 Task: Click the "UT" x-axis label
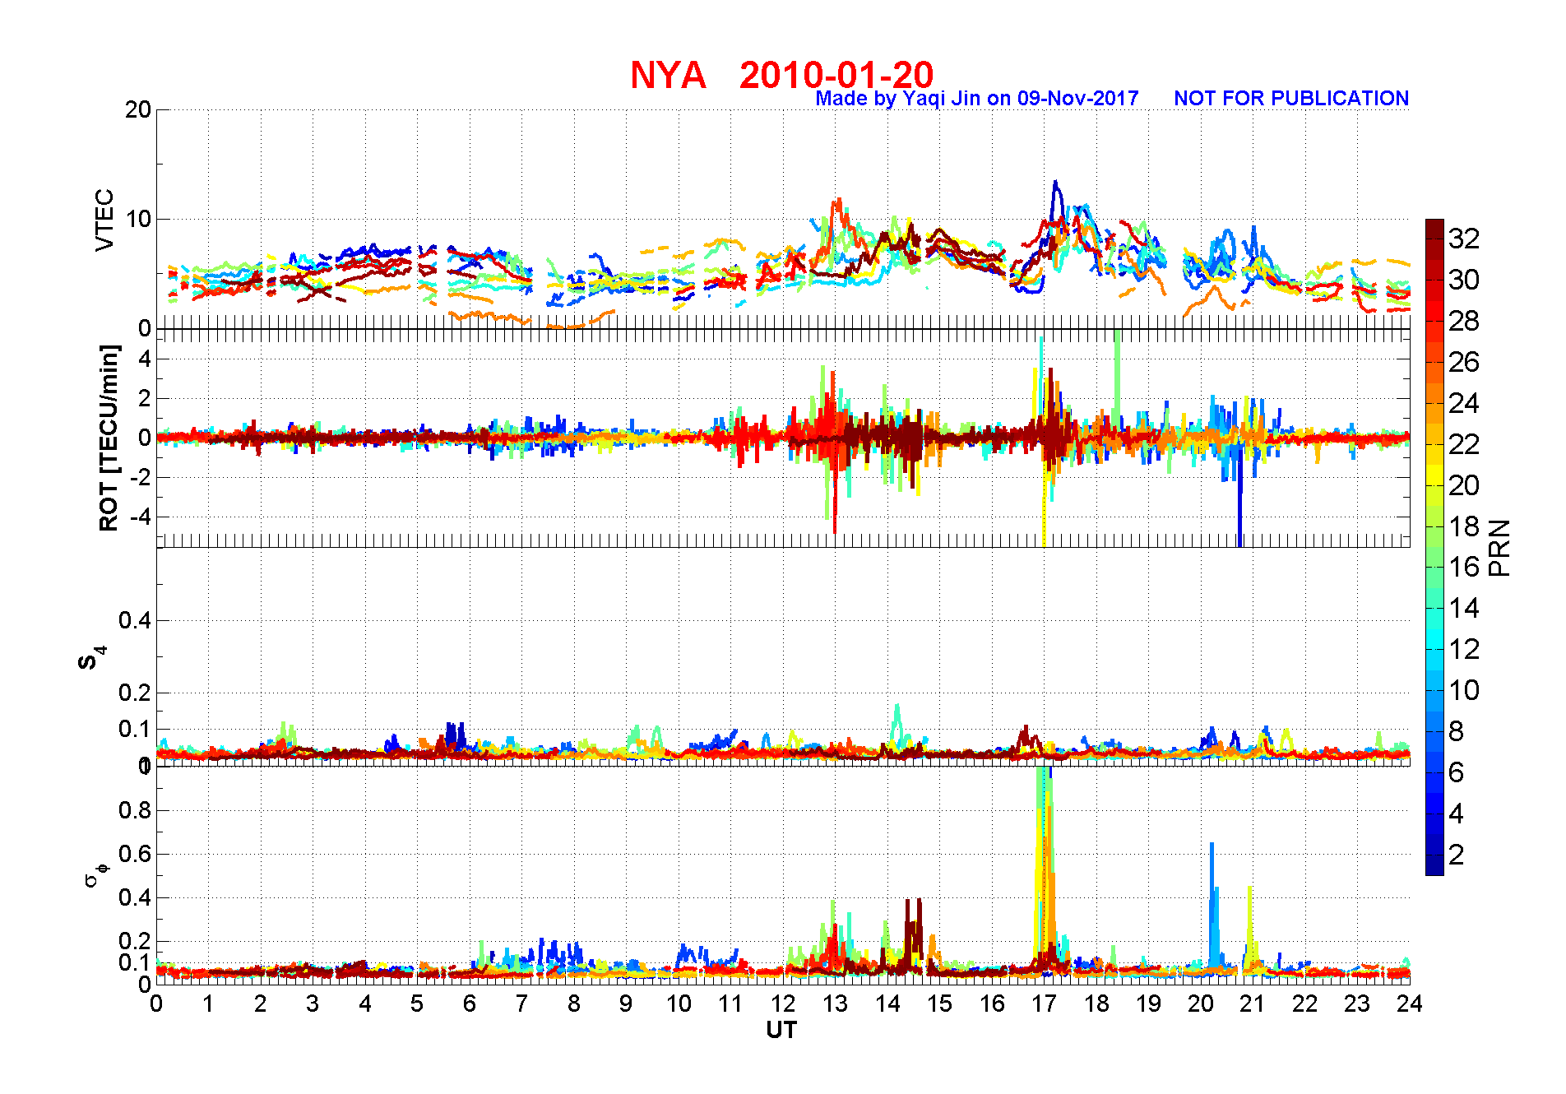pyautogui.click(x=781, y=1031)
